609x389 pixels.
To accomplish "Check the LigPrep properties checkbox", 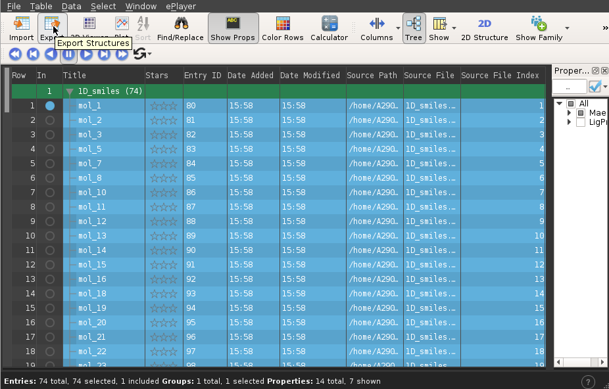I will tap(581, 122).
